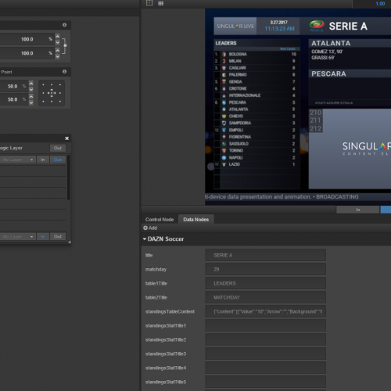
Task: Edit the table1Title field showing LEADERS
Action: pyautogui.click(x=265, y=283)
